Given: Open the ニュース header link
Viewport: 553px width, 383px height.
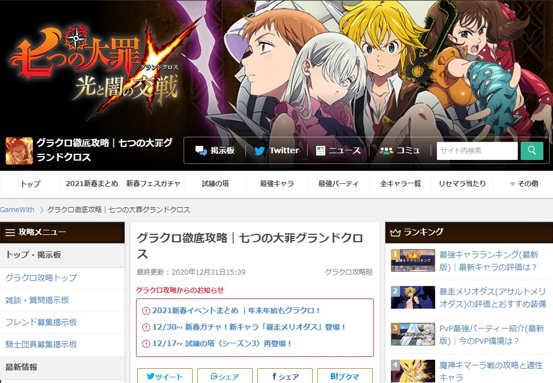Looking at the screenshot, I should click(339, 151).
